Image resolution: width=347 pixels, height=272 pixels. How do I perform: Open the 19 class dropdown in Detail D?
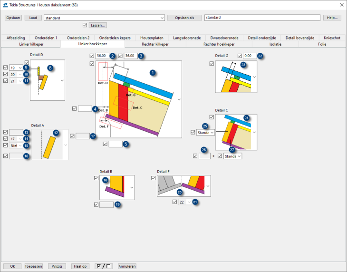(16, 68)
